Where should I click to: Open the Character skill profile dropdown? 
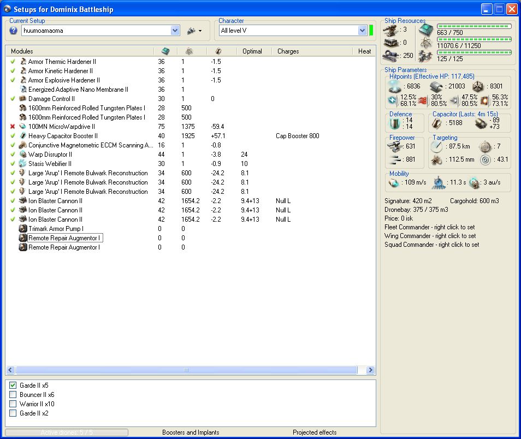point(362,31)
